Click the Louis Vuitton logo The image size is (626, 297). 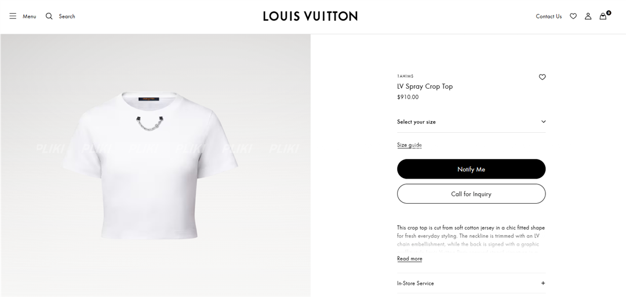[x=310, y=16]
